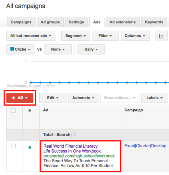This screenshot has height=175, width=169.
Task: Switch to the Ad groups tab
Action: click(x=50, y=22)
